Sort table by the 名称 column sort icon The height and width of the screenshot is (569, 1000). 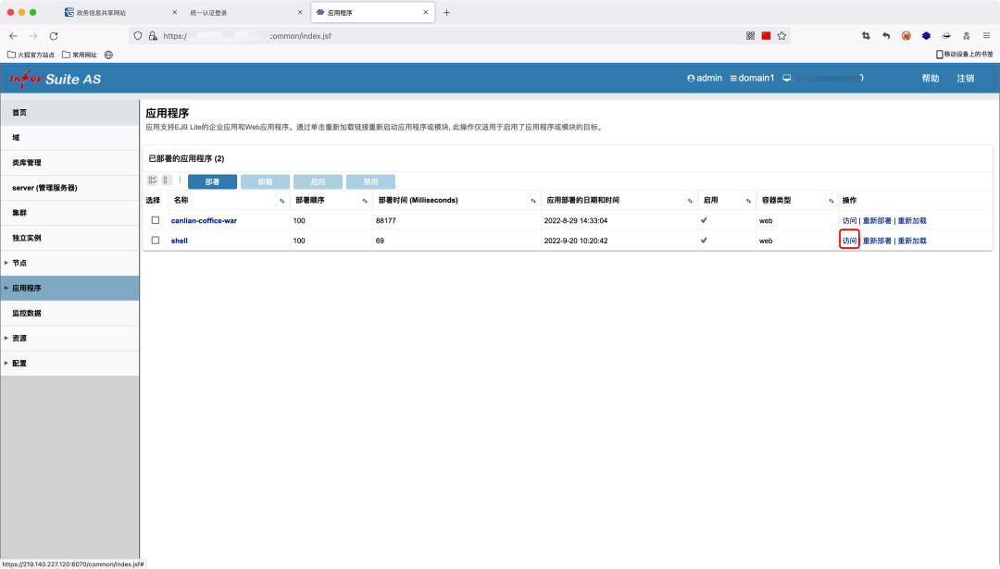click(x=281, y=201)
